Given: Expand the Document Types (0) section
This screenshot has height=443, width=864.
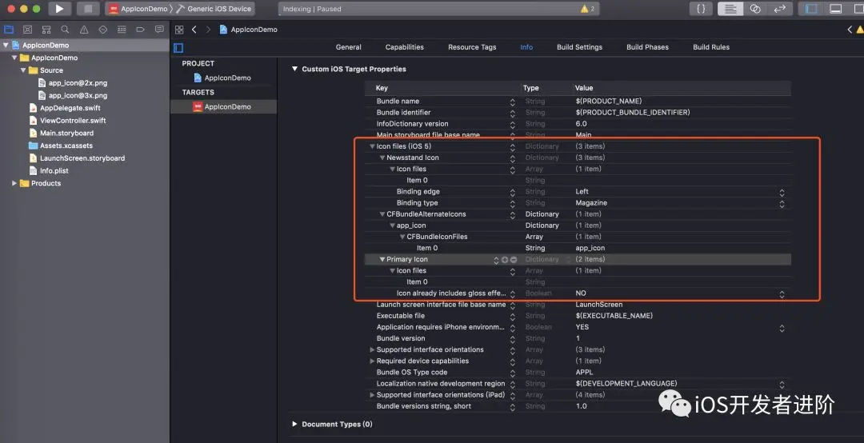Looking at the screenshot, I should [x=294, y=425].
